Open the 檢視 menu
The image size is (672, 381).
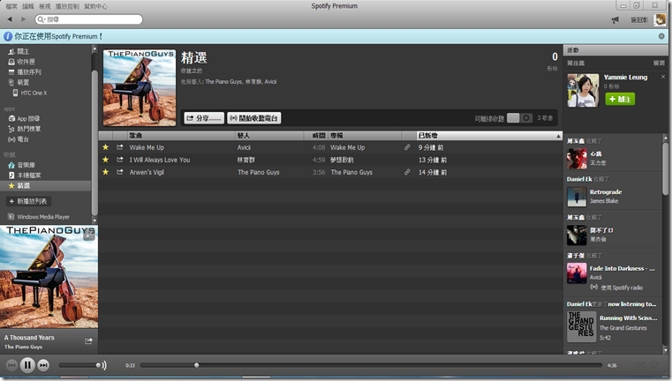tap(44, 6)
